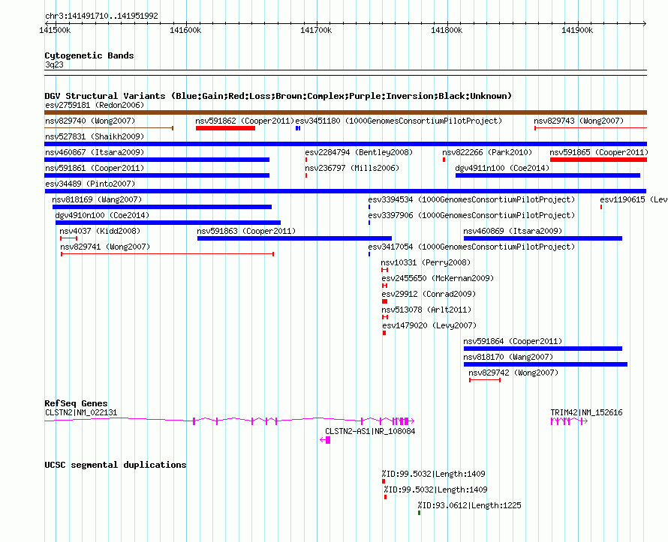The width and height of the screenshot is (668, 542).
Task: Open nsv10331 (Perry2008) variant
Action: (426, 262)
